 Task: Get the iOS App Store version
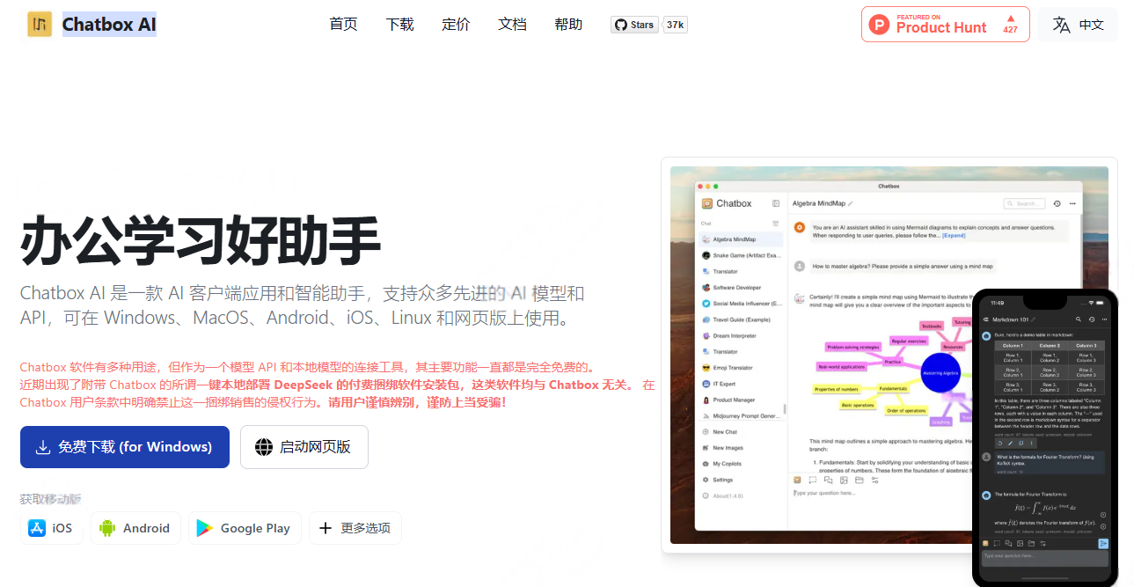click(51, 528)
